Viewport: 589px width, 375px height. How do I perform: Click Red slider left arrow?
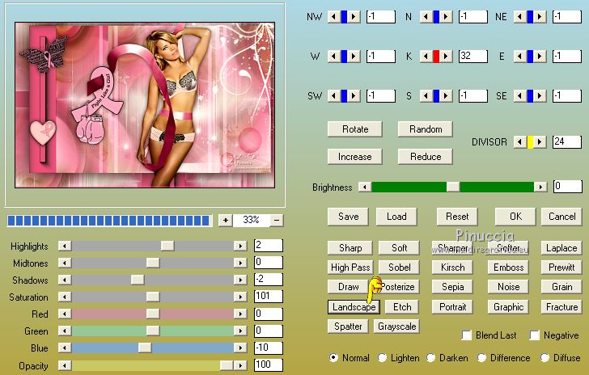tap(65, 314)
